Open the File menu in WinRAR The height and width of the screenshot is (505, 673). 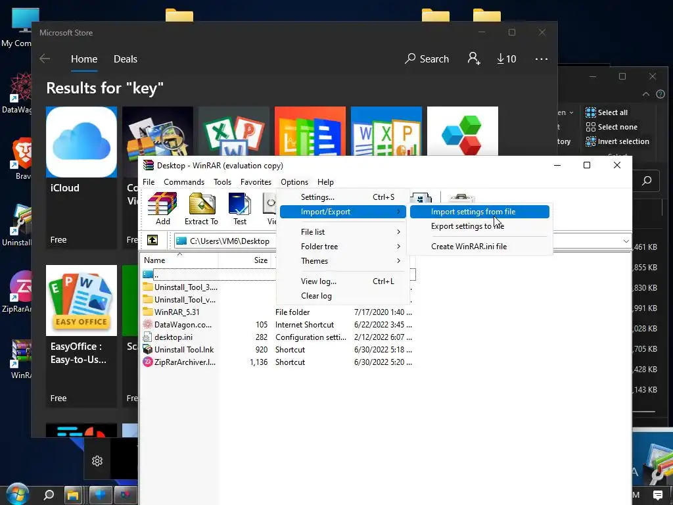coord(149,182)
